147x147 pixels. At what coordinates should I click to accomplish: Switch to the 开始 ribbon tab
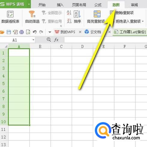(x=42, y=5)
